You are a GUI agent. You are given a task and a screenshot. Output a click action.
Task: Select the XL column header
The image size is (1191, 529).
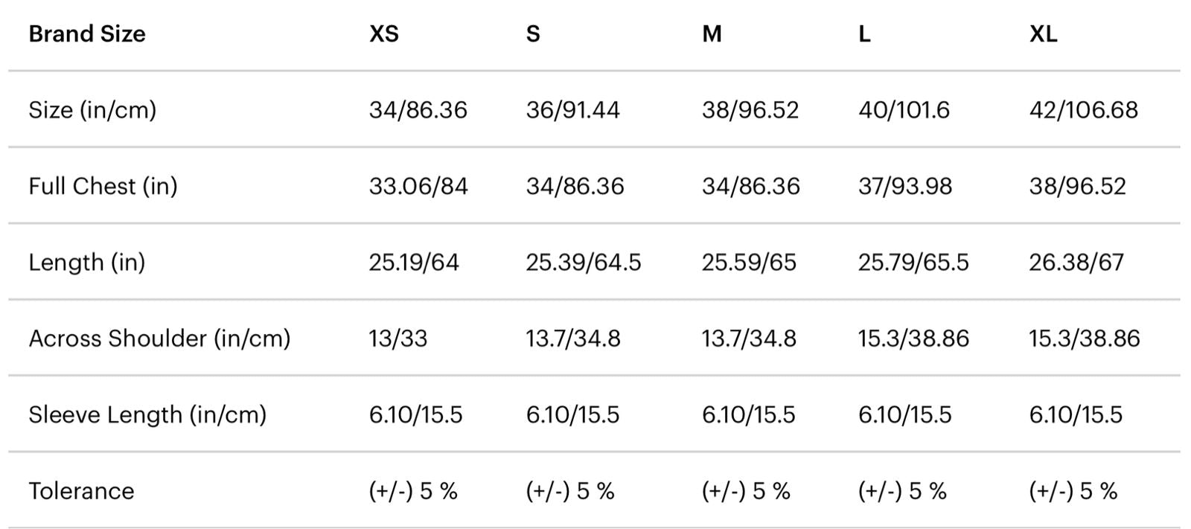1043,34
